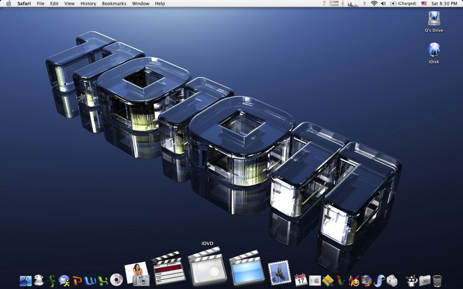Launch iDVD from the Dock
463x289 pixels.
[x=207, y=266]
